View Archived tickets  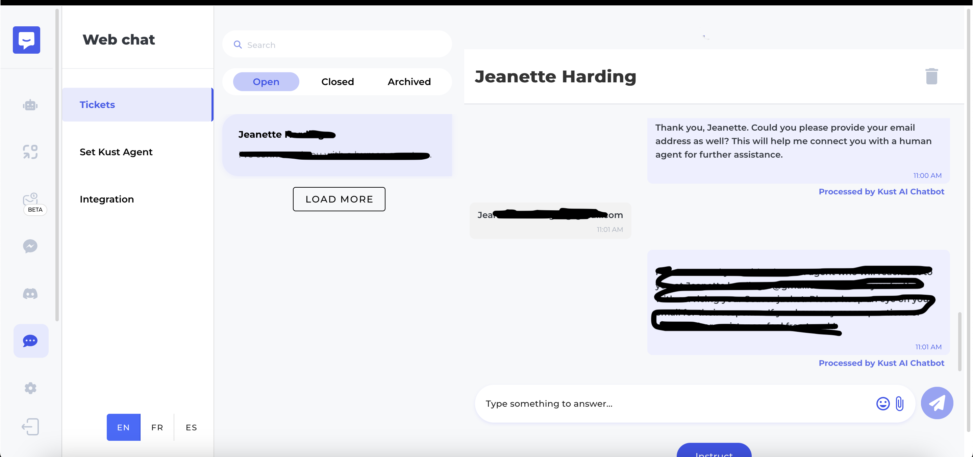pyautogui.click(x=409, y=82)
